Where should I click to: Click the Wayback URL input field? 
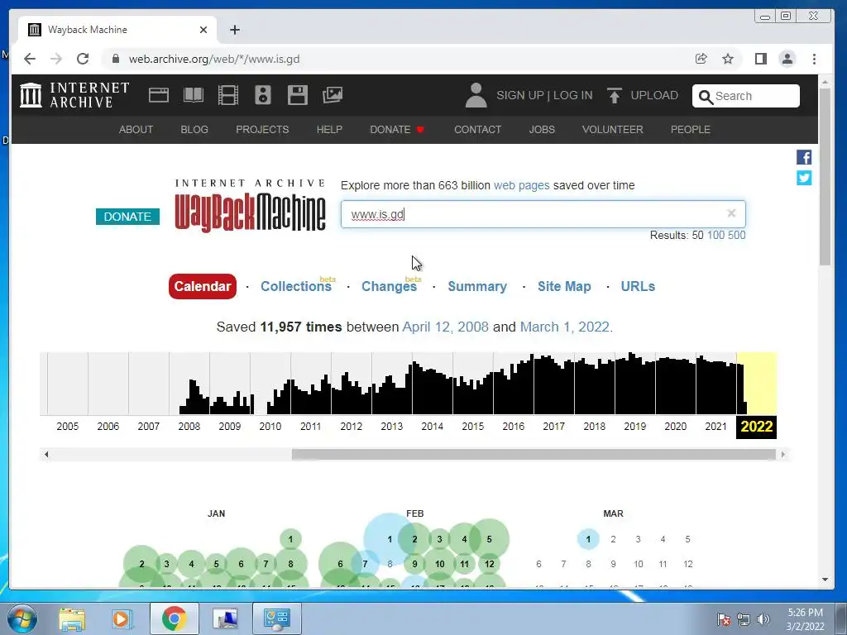[543, 214]
